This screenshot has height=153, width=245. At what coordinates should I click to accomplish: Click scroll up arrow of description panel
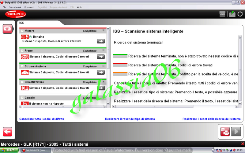coord(240,37)
